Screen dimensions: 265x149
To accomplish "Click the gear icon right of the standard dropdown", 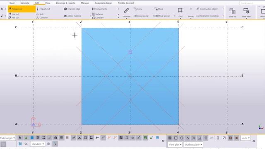I will click(x=48, y=144).
